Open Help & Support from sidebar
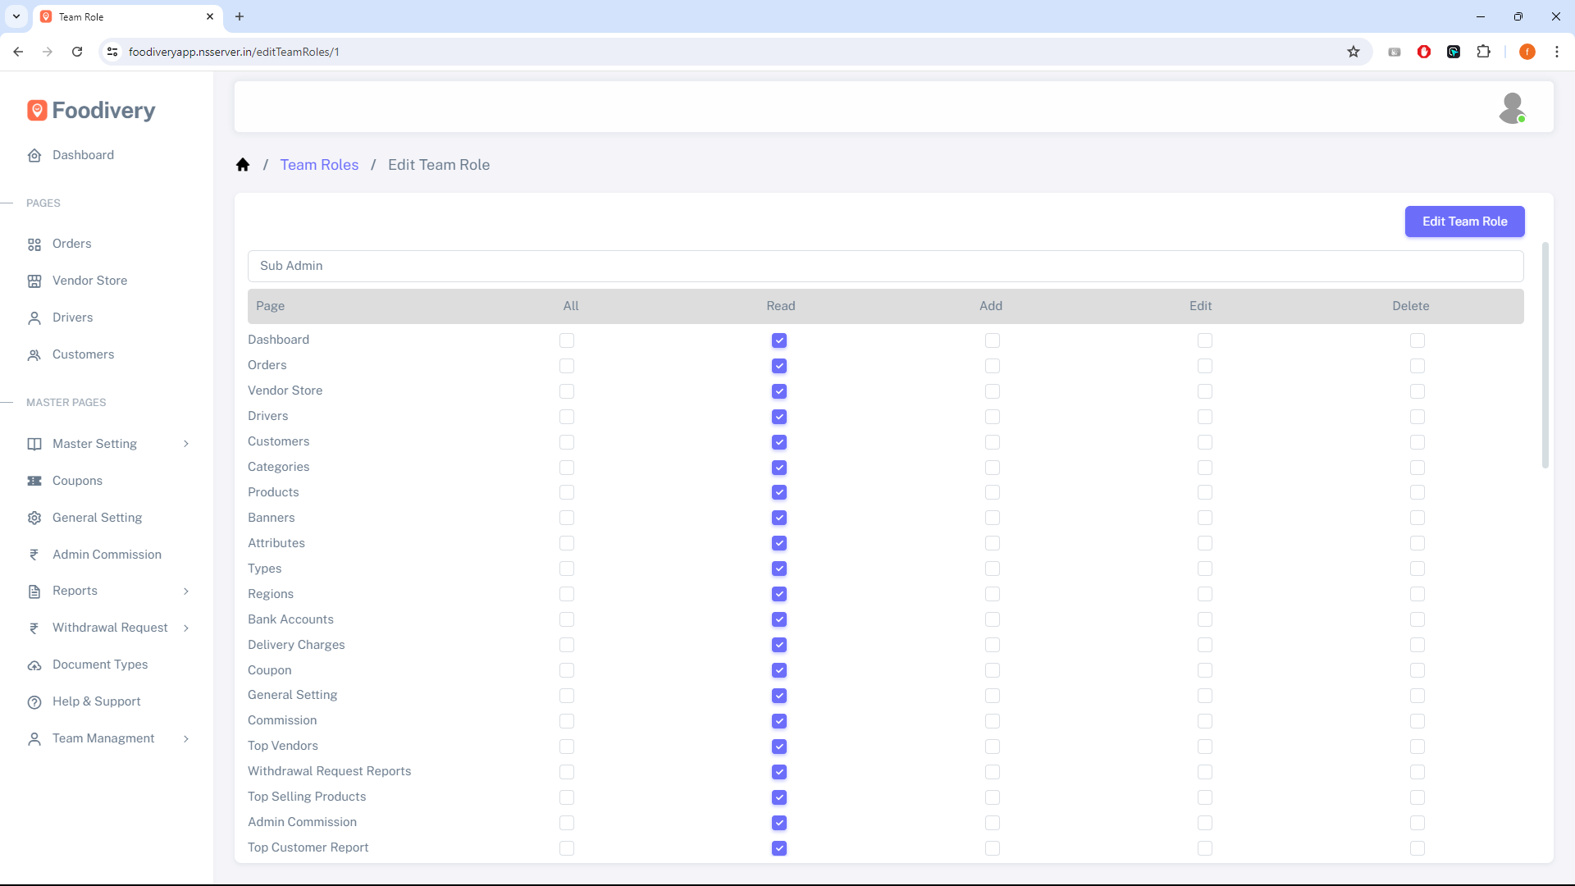 [95, 701]
